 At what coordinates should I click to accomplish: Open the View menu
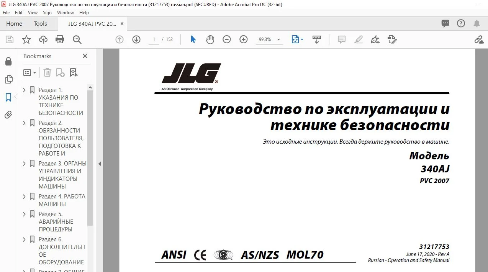pyautogui.click(x=33, y=13)
